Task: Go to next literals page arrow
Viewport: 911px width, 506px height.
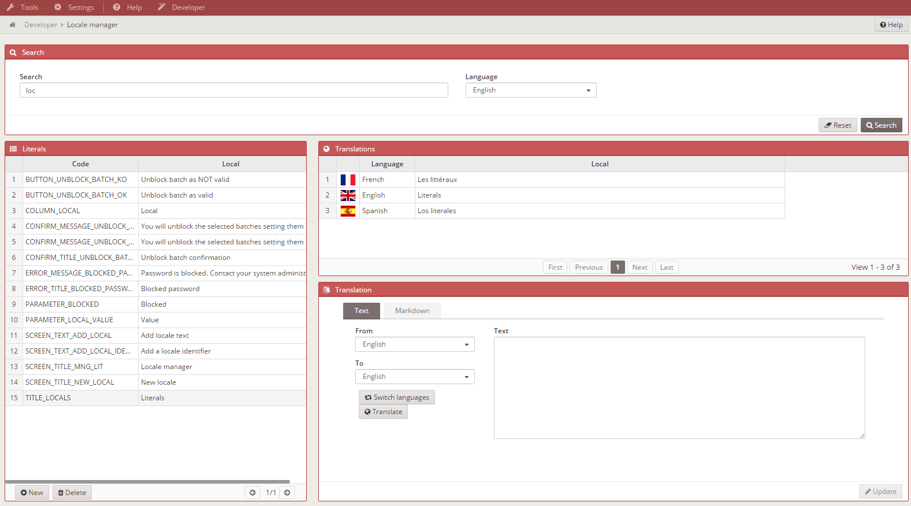Action: pyautogui.click(x=287, y=493)
